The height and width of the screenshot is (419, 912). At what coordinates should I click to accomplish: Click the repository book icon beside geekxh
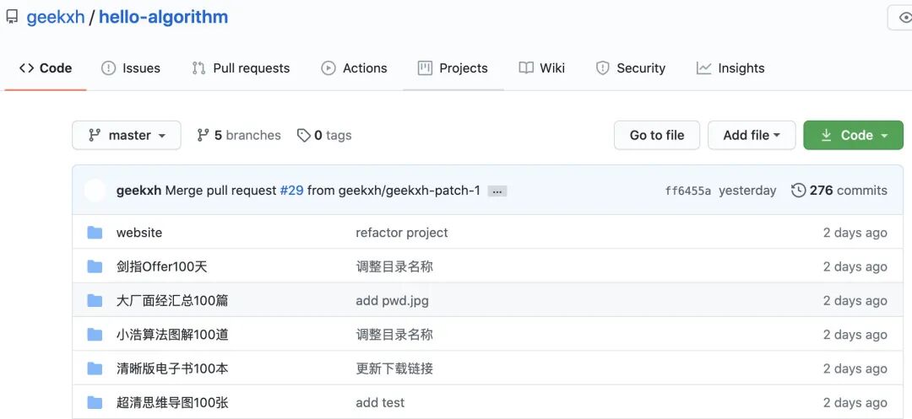click(12, 17)
